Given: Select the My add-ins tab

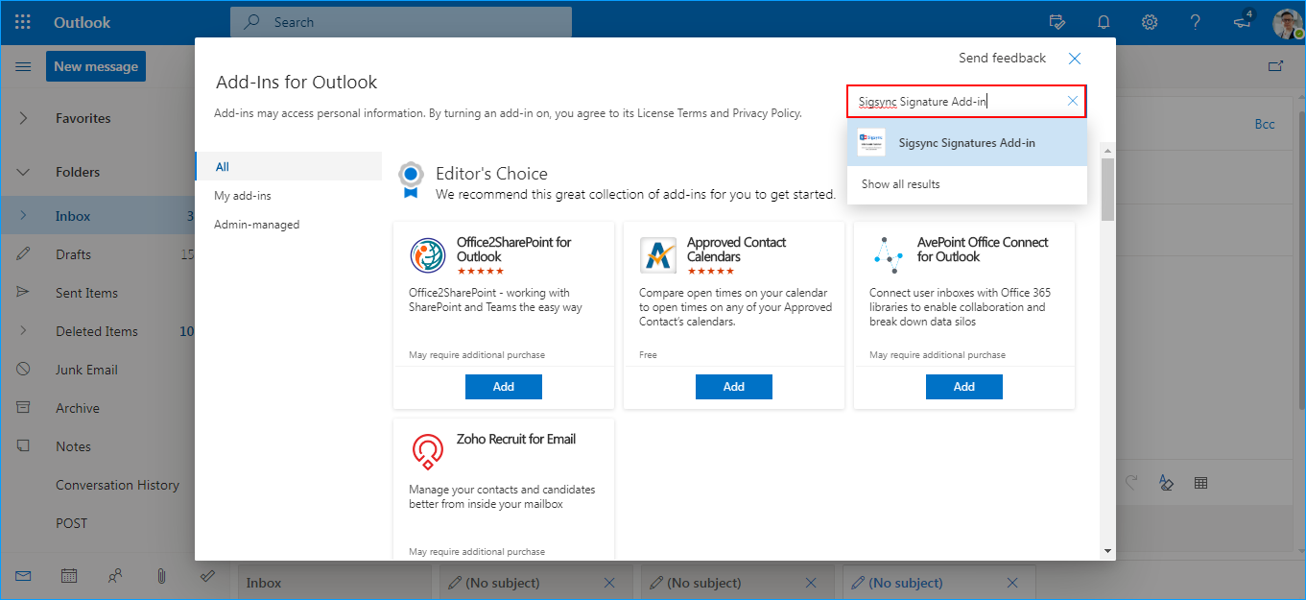Looking at the screenshot, I should (243, 196).
